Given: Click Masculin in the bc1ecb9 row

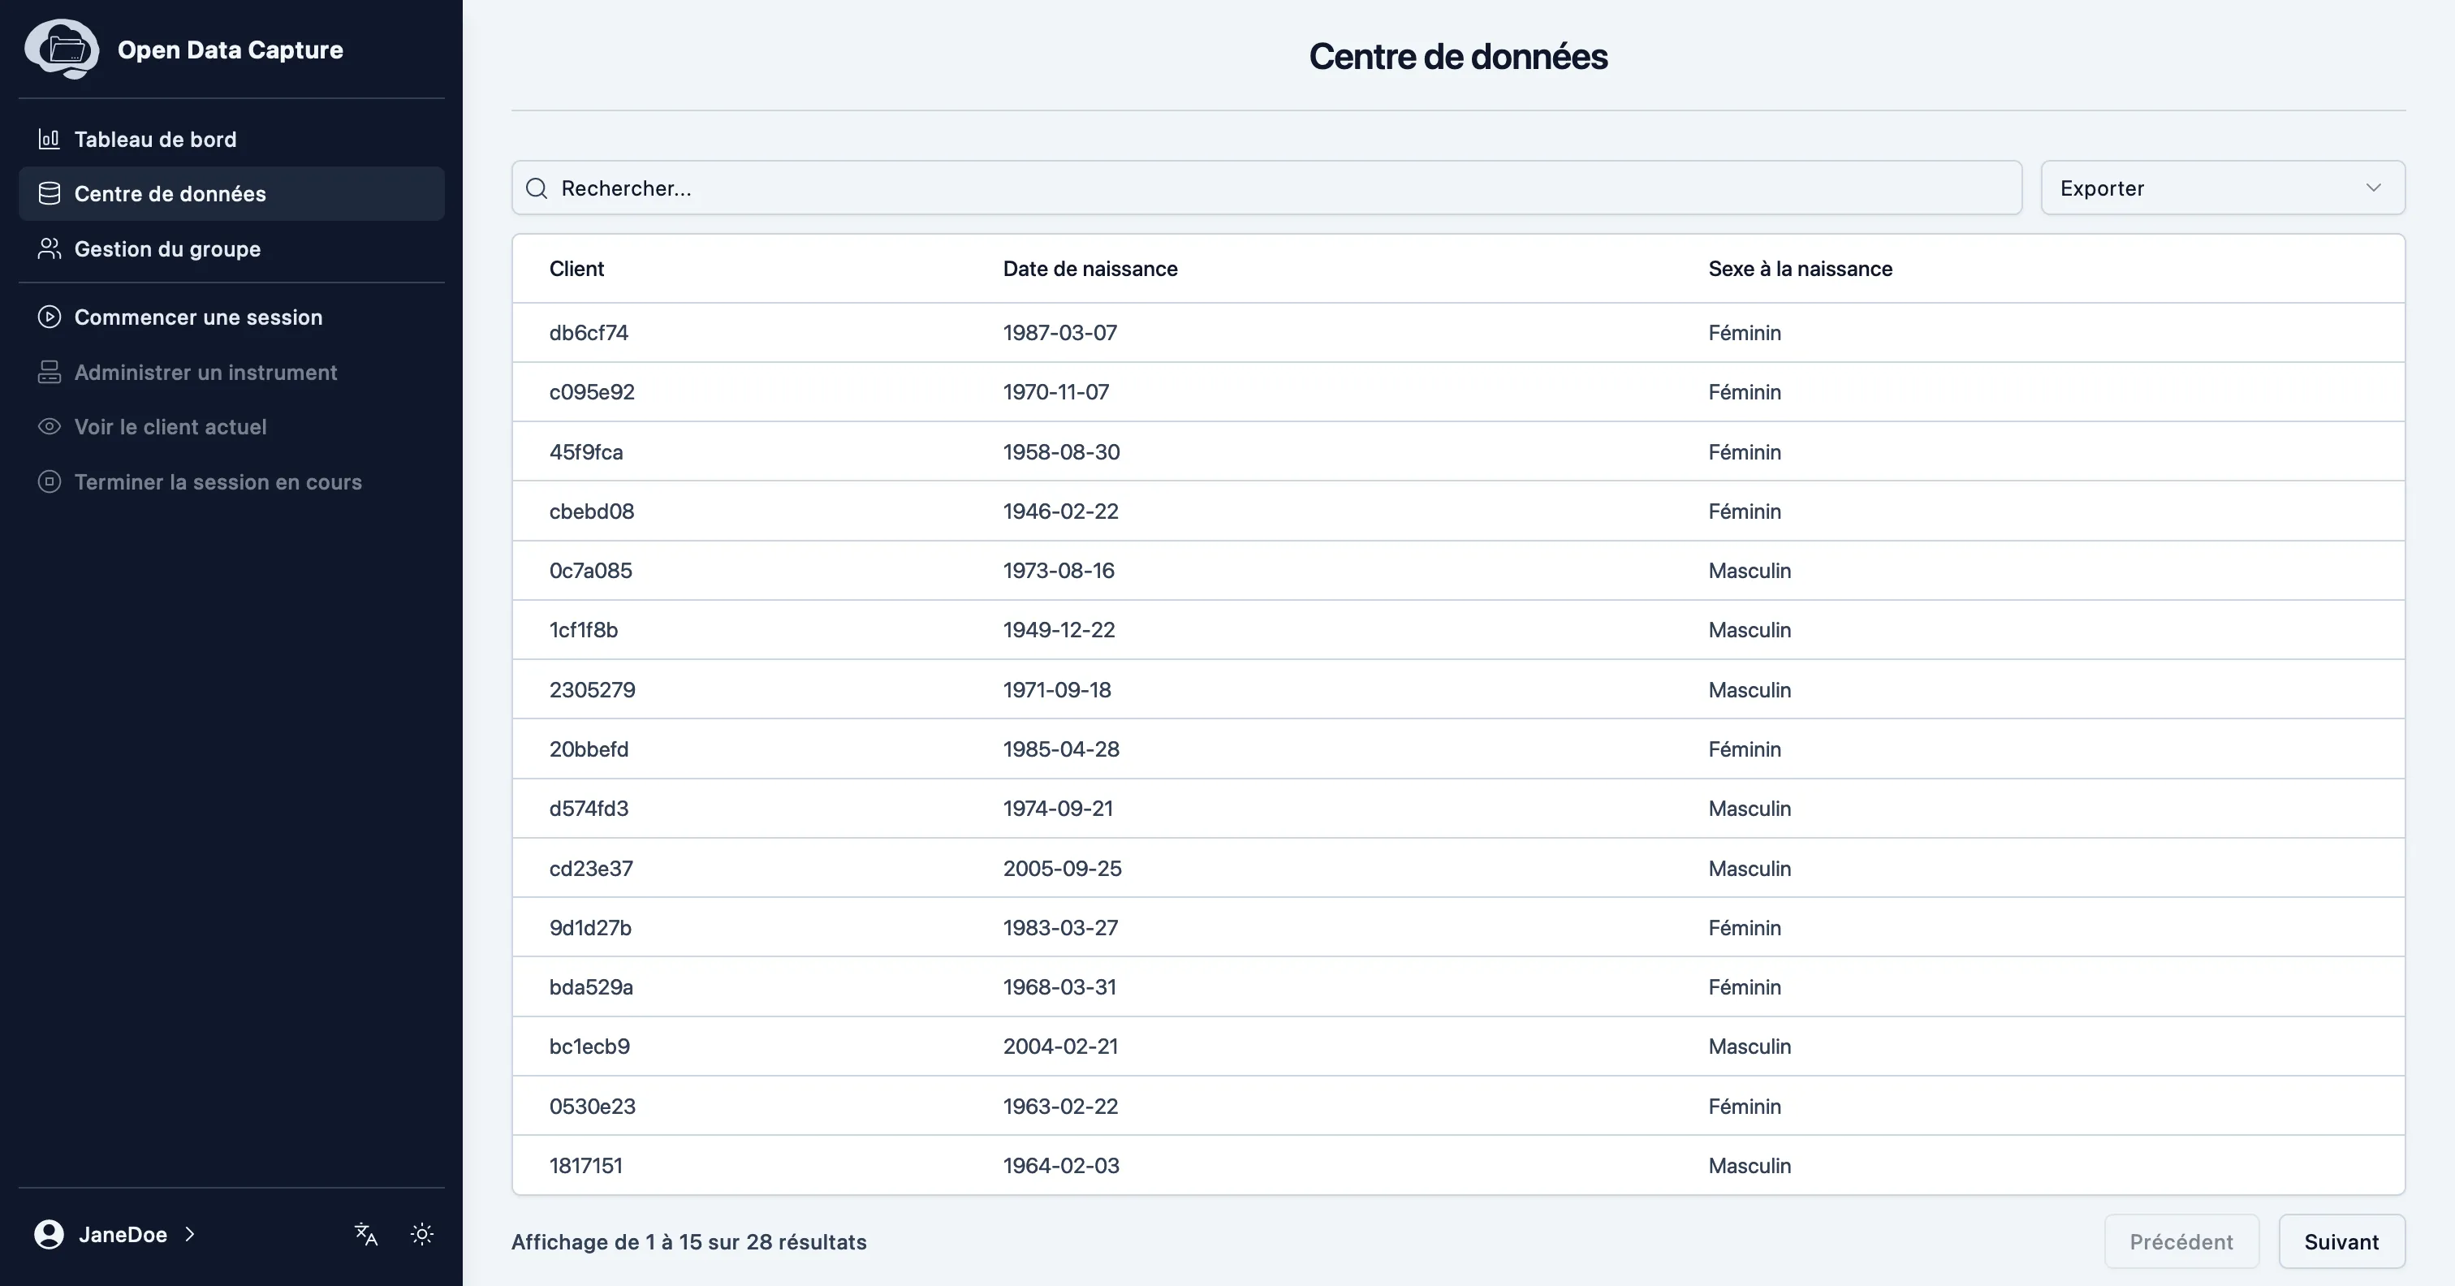Looking at the screenshot, I should (x=1750, y=1046).
